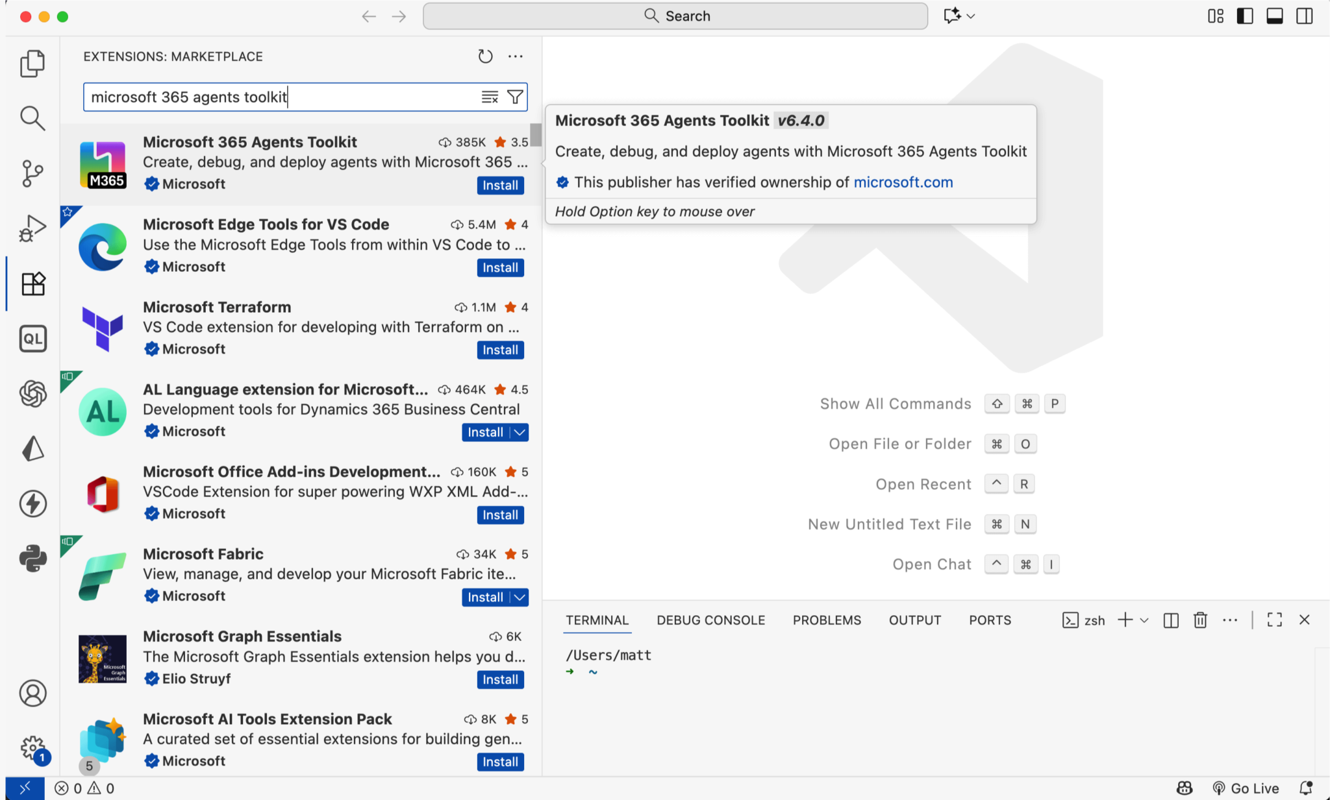The height and width of the screenshot is (800, 1330).
Task: Install Microsoft 365 Agents Toolkit extension
Action: pyautogui.click(x=500, y=185)
